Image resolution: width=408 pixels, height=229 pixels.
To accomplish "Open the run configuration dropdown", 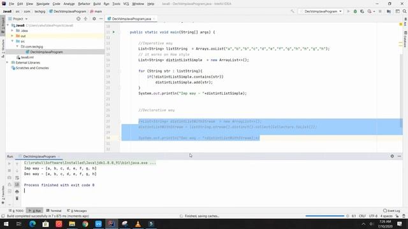I will [321, 11].
